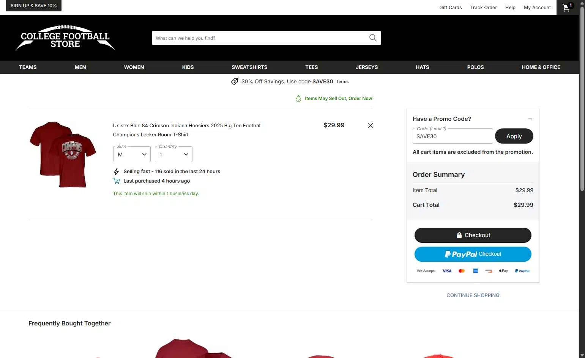
Task: Open the KIDS menu
Action: point(188,67)
